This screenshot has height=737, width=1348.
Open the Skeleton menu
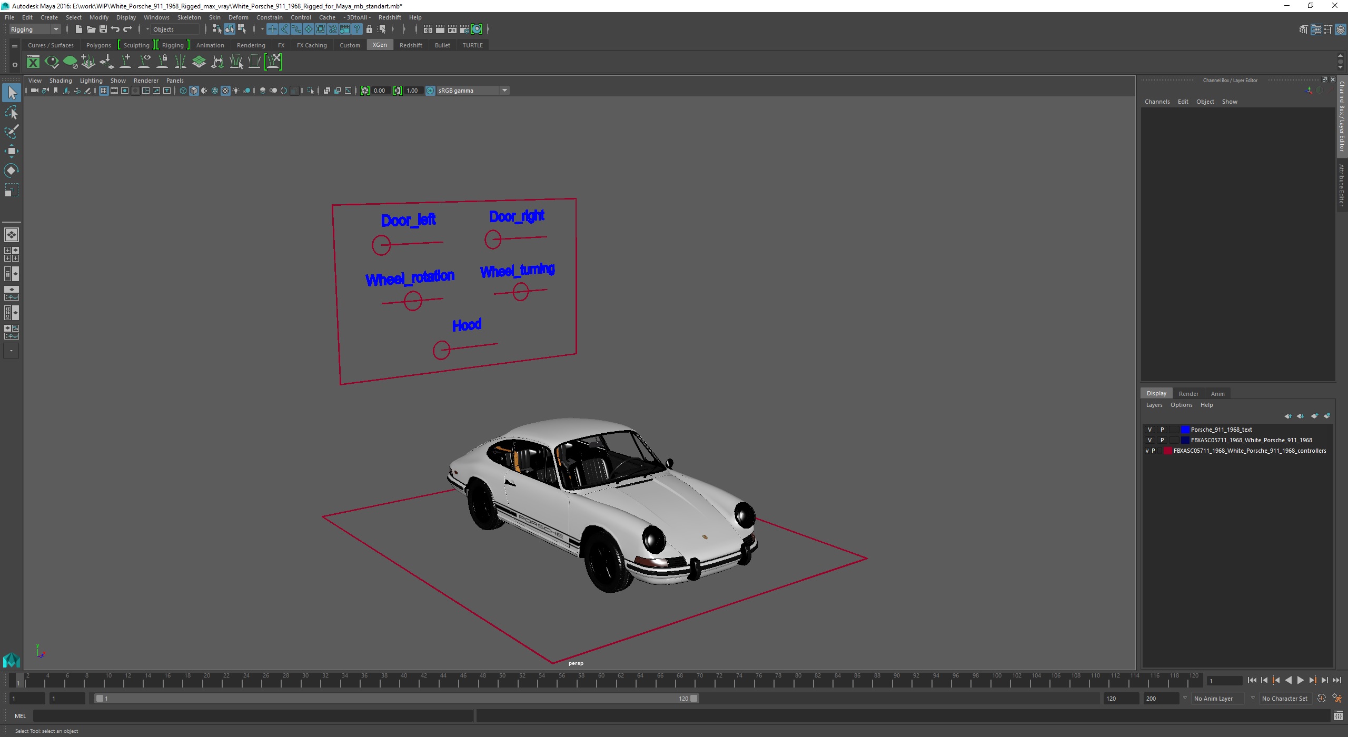click(189, 17)
